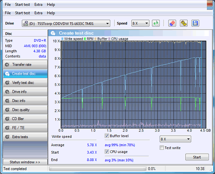Open Help menu in lower menu bar
The height and width of the screenshot is (174, 215).
click(x=51, y=13)
